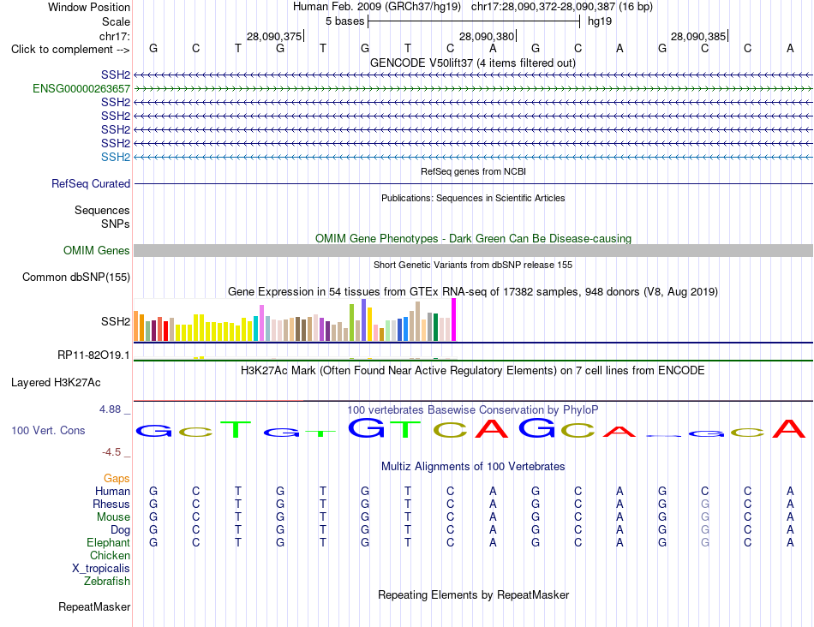Select the Elephant alignment row label

point(108,543)
